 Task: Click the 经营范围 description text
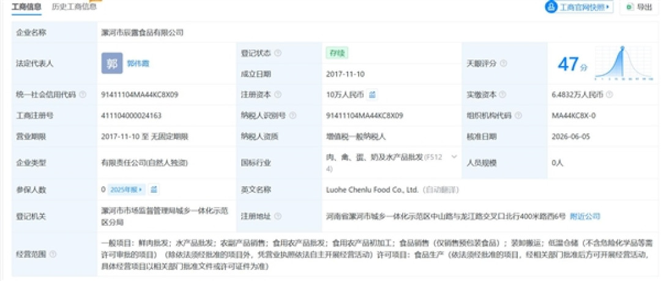(377, 255)
